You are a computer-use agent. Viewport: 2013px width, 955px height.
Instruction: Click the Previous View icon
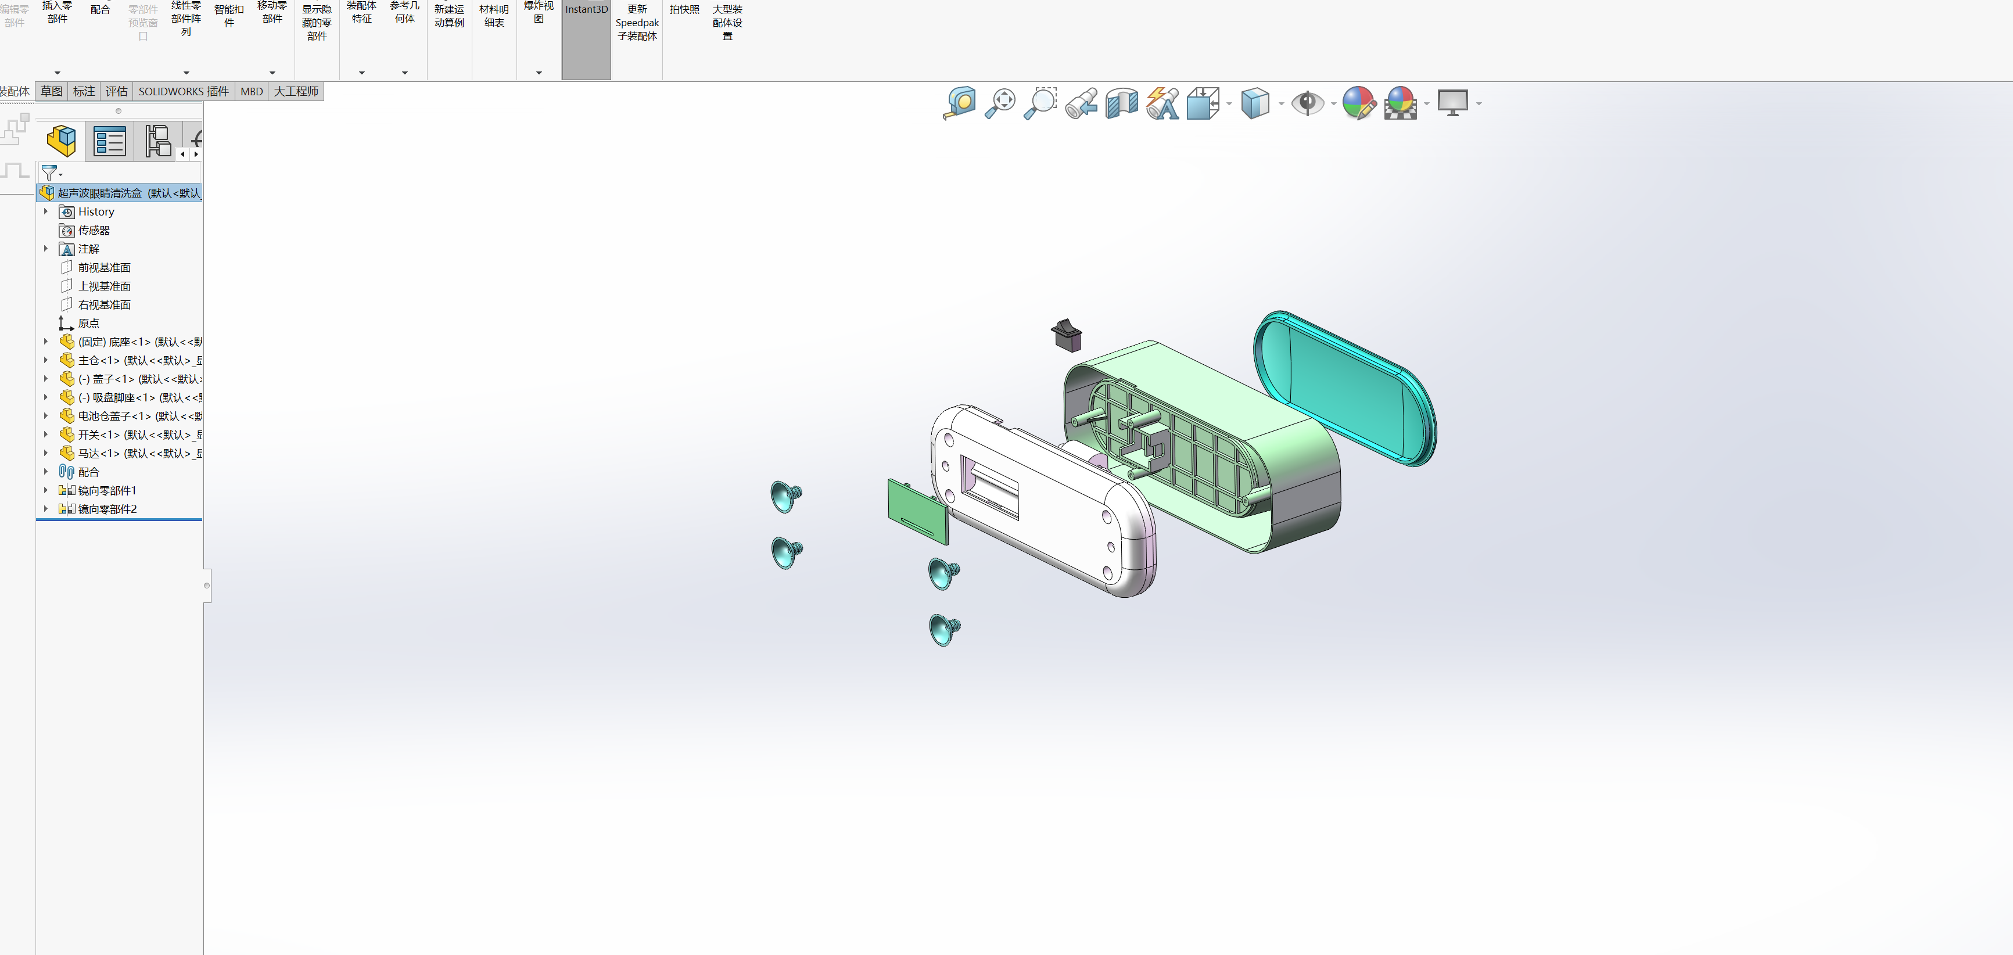pos(1081,103)
